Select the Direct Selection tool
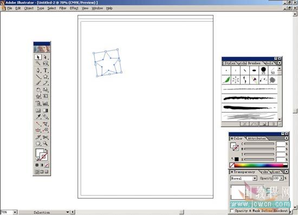Viewport: 298px width, 215px height. click(x=46, y=57)
